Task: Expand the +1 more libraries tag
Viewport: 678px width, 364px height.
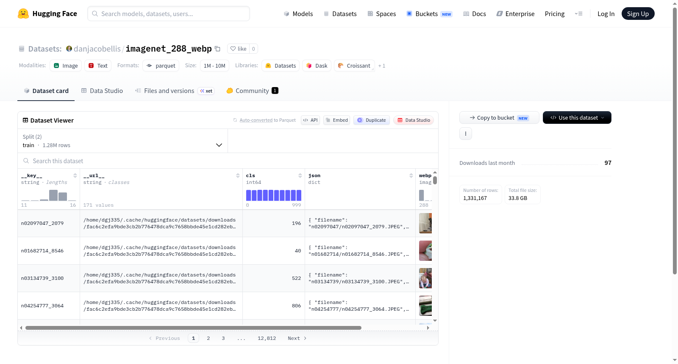Action: click(x=382, y=66)
